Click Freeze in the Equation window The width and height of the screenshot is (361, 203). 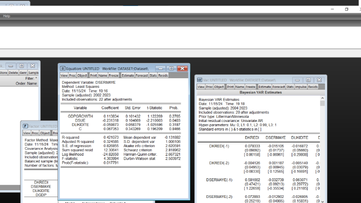[113, 76]
